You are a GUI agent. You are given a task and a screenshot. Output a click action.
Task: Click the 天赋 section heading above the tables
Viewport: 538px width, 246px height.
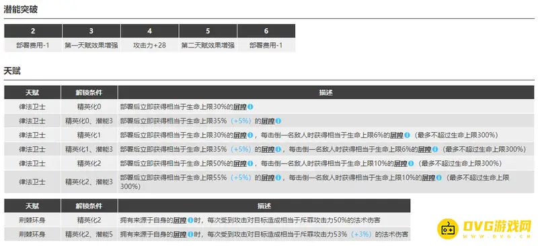pyautogui.click(x=12, y=71)
